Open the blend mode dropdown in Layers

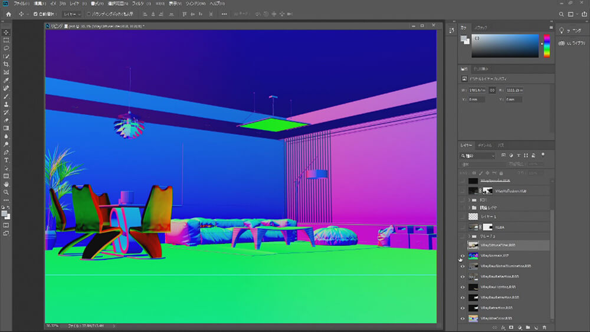(x=483, y=164)
